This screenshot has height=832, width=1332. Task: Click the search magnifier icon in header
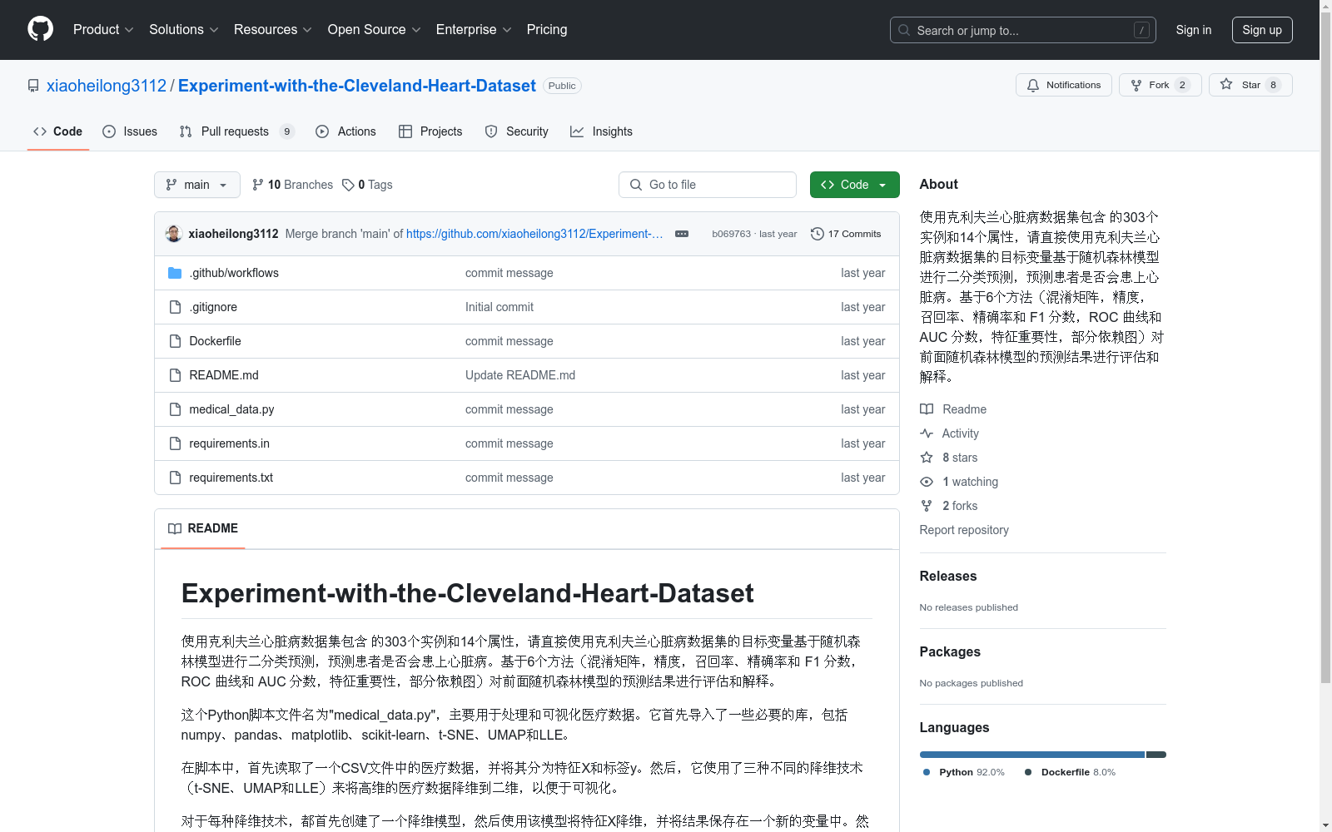904,30
